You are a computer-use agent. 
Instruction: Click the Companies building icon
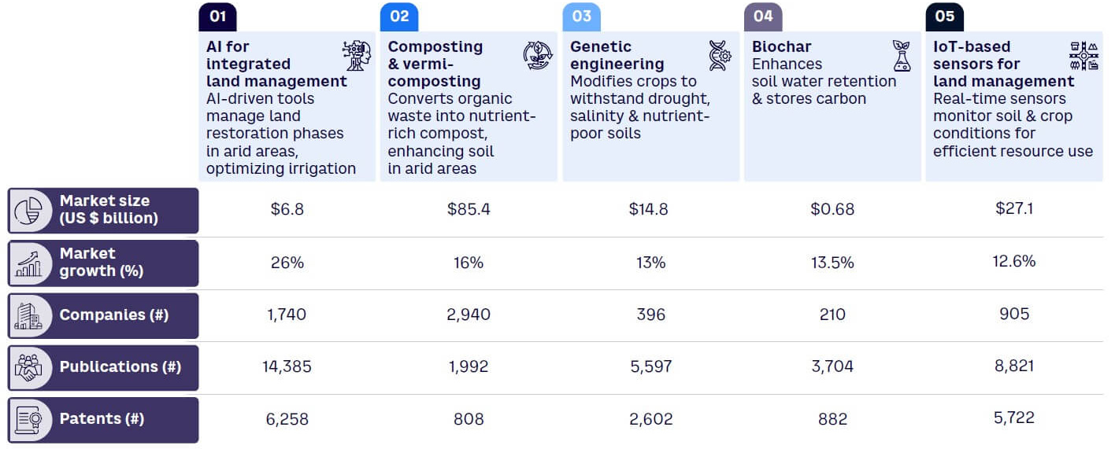(29, 315)
